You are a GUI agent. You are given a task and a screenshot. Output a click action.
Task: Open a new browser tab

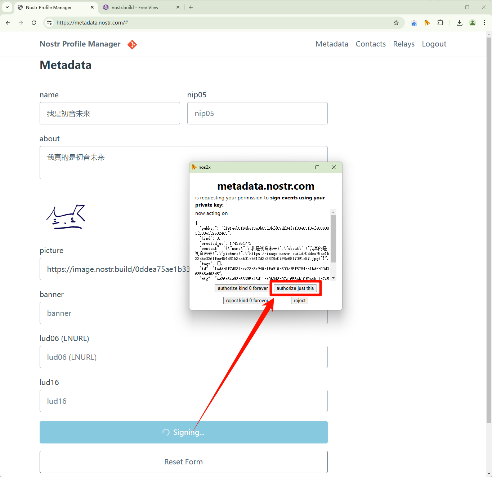(x=191, y=7)
